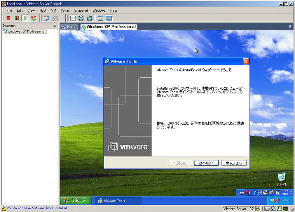
Task: Click the yellow padlock status bar icon
Action: tap(258, 209)
